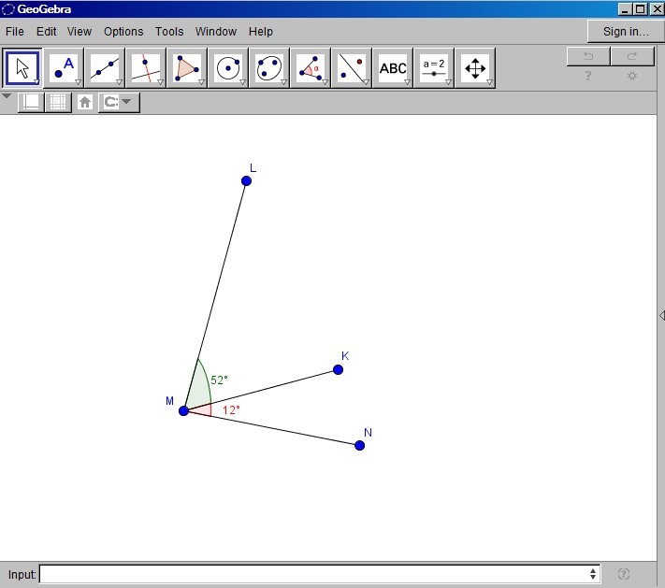Open input help question mark icon

[624, 574]
